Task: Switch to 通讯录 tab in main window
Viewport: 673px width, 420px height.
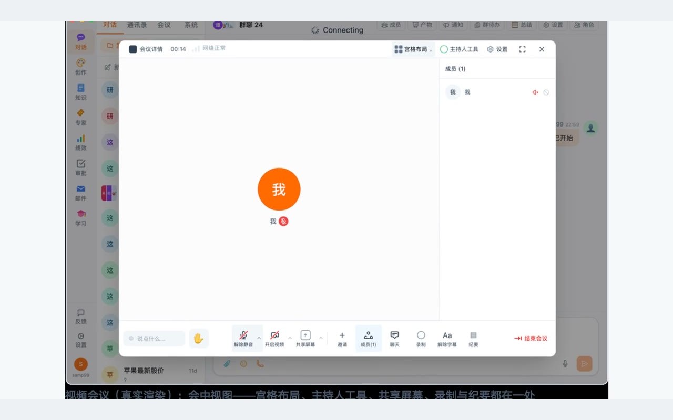Action: 137,25
